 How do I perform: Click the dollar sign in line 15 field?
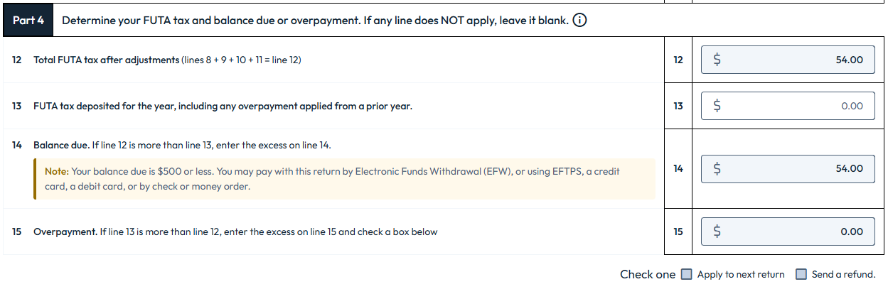coord(717,231)
